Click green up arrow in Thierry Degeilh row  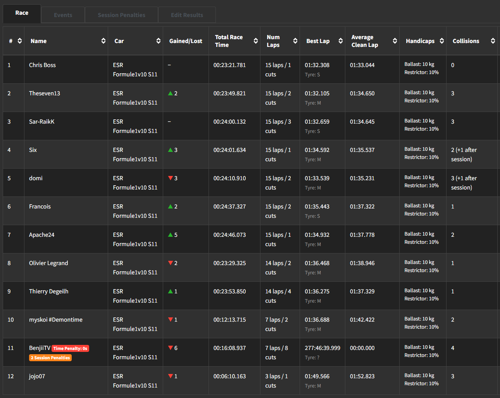[170, 291]
